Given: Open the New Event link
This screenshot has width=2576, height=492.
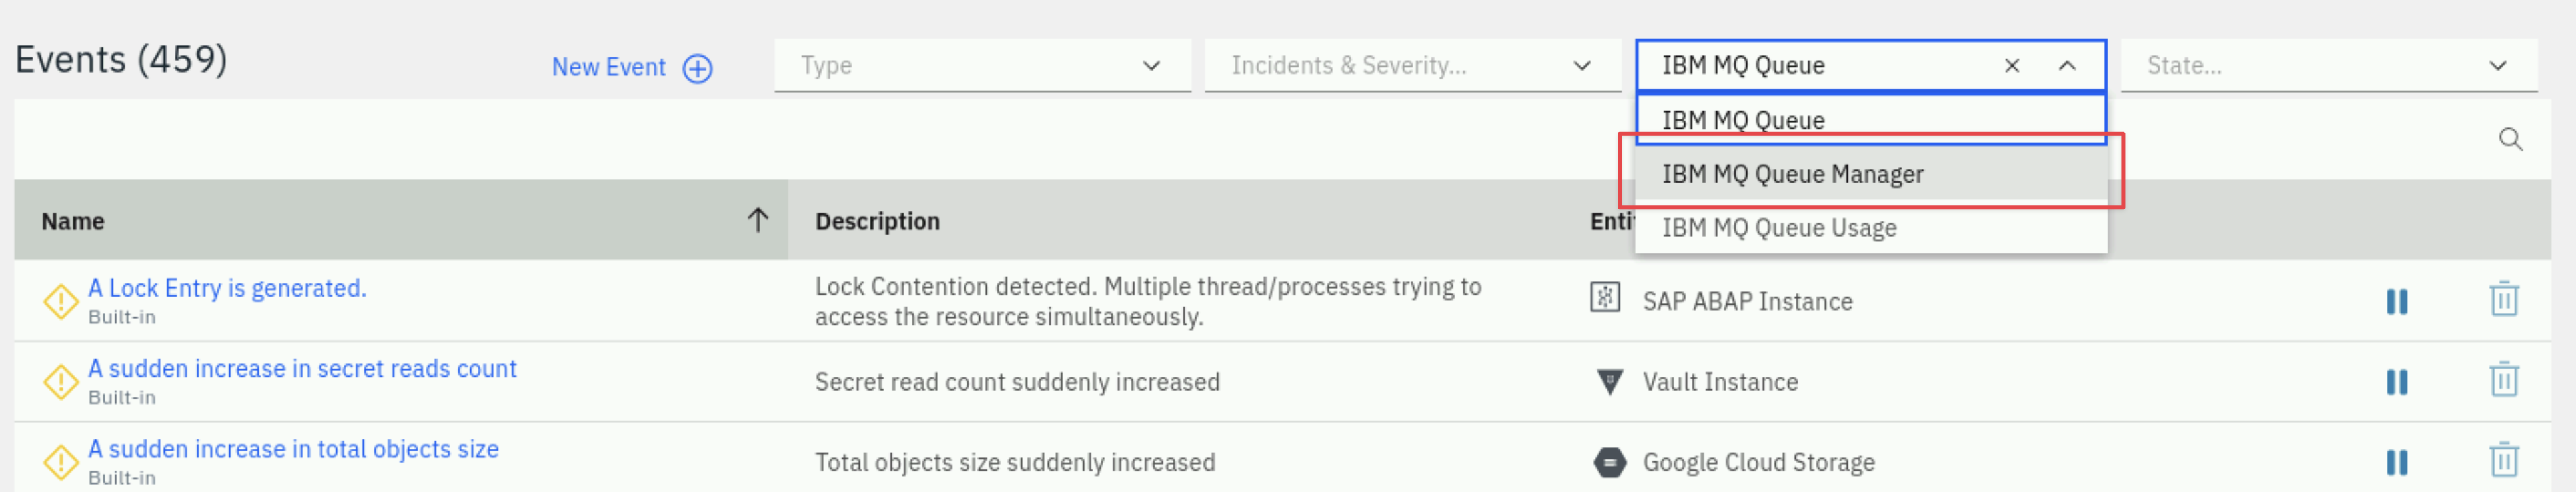Looking at the screenshot, I should tap(608, 67).
